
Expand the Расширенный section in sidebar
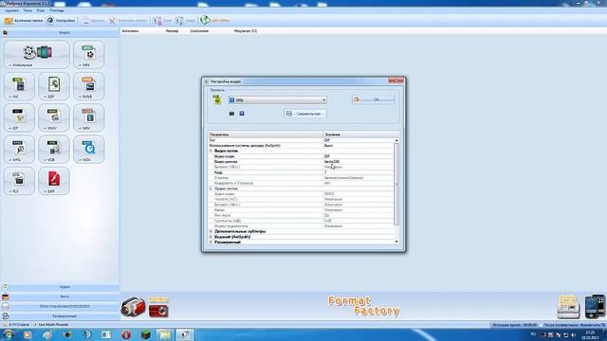point(60,315)
